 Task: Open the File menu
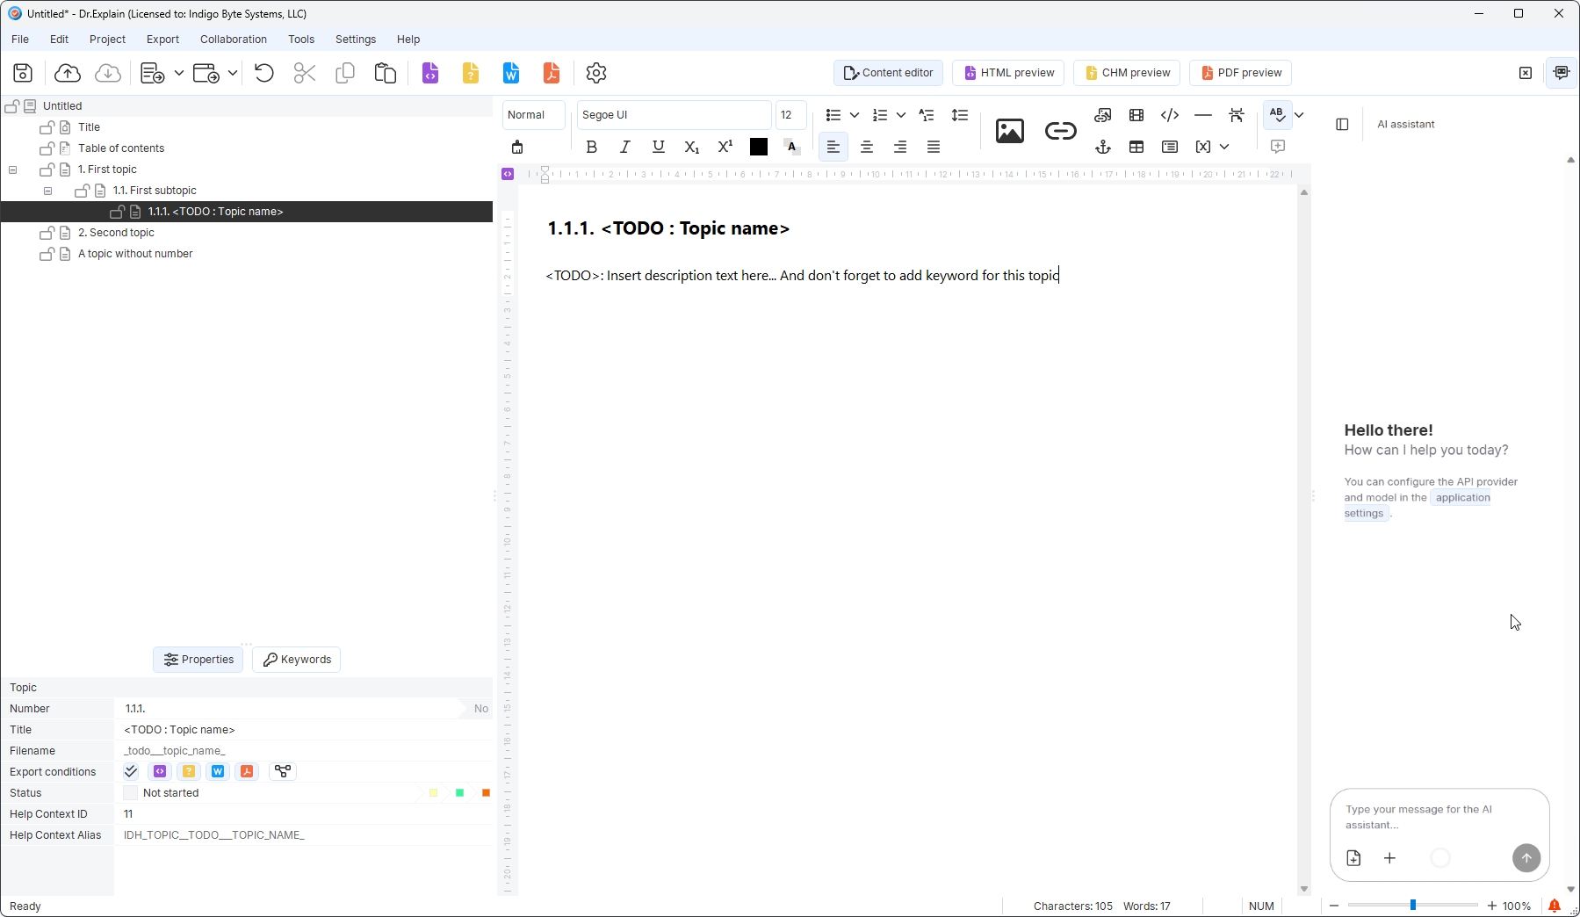point(20,40)
